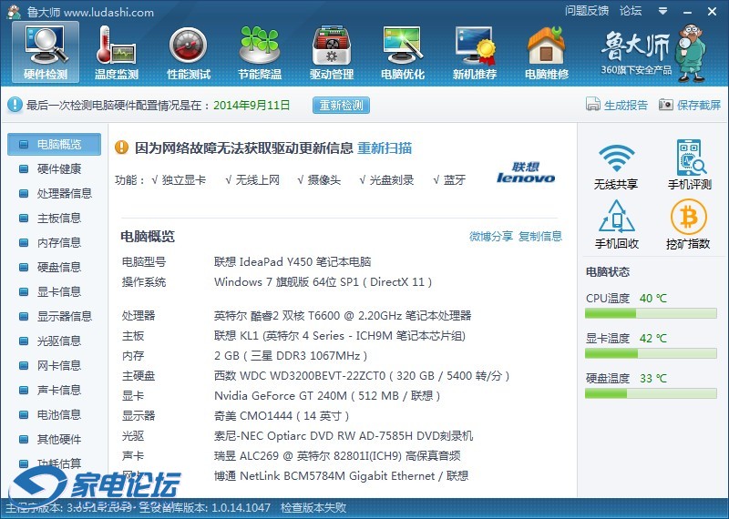The width and height of the screenshot is (729, 519).
Task: Switch to 显卡信息 in the sidebar
Action: coord(58,291)
